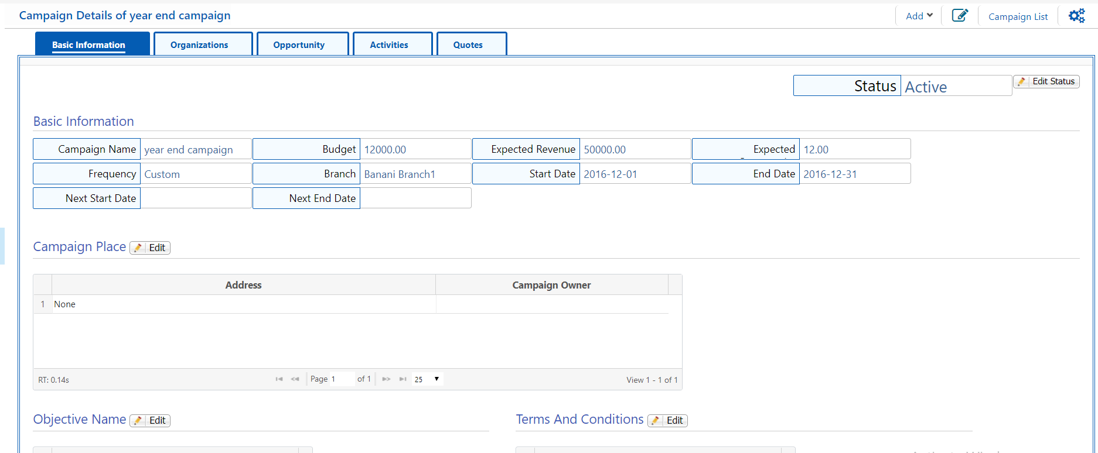Edit the Campaign Place section
Screen dimensions: 1098x453
pos(150,248)
